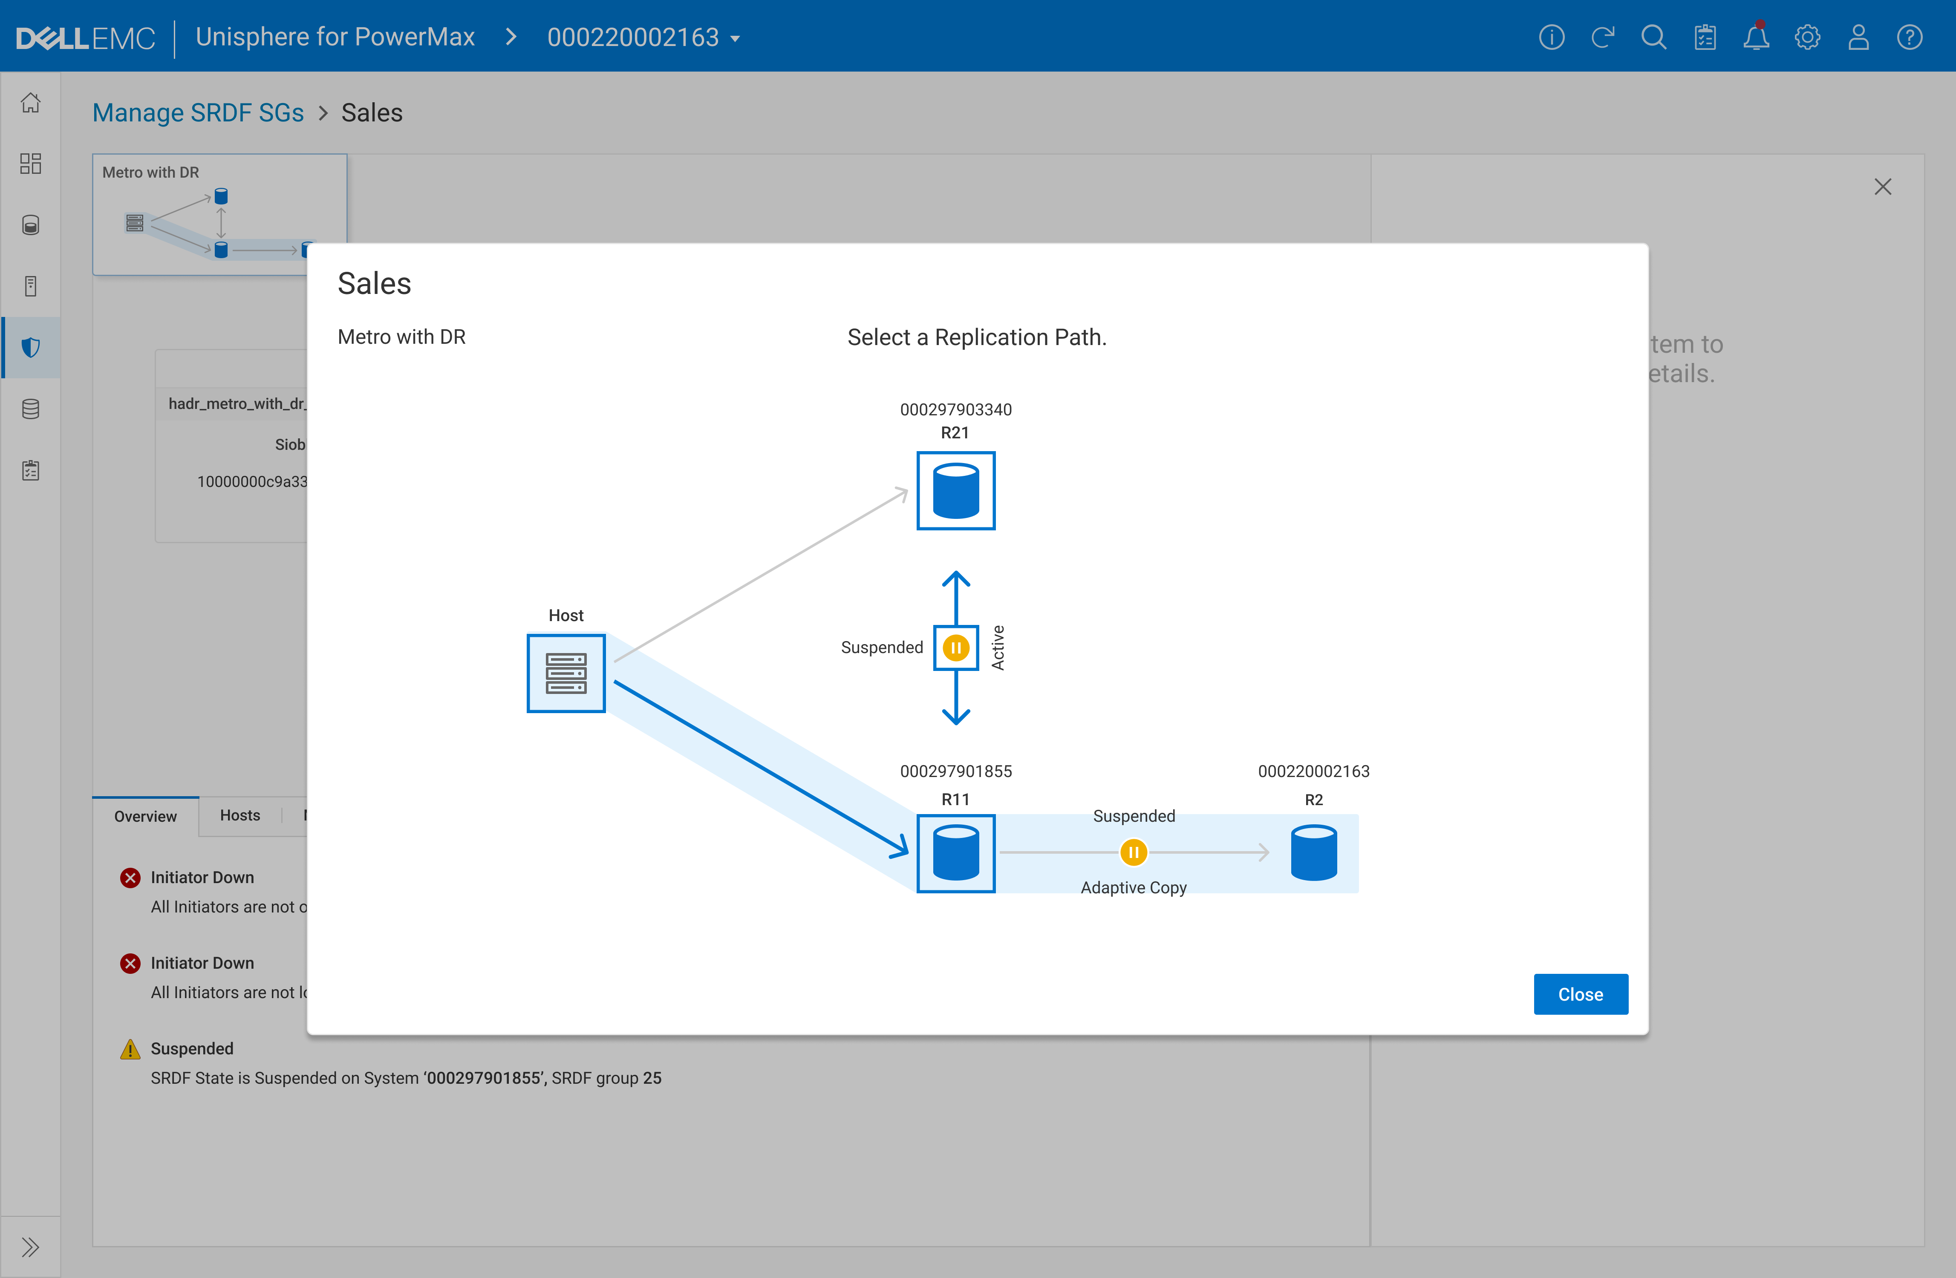Expand the sidebar with double chevron
The width and height of the screenshot is (1956, 1278).
coord(30,1247)
